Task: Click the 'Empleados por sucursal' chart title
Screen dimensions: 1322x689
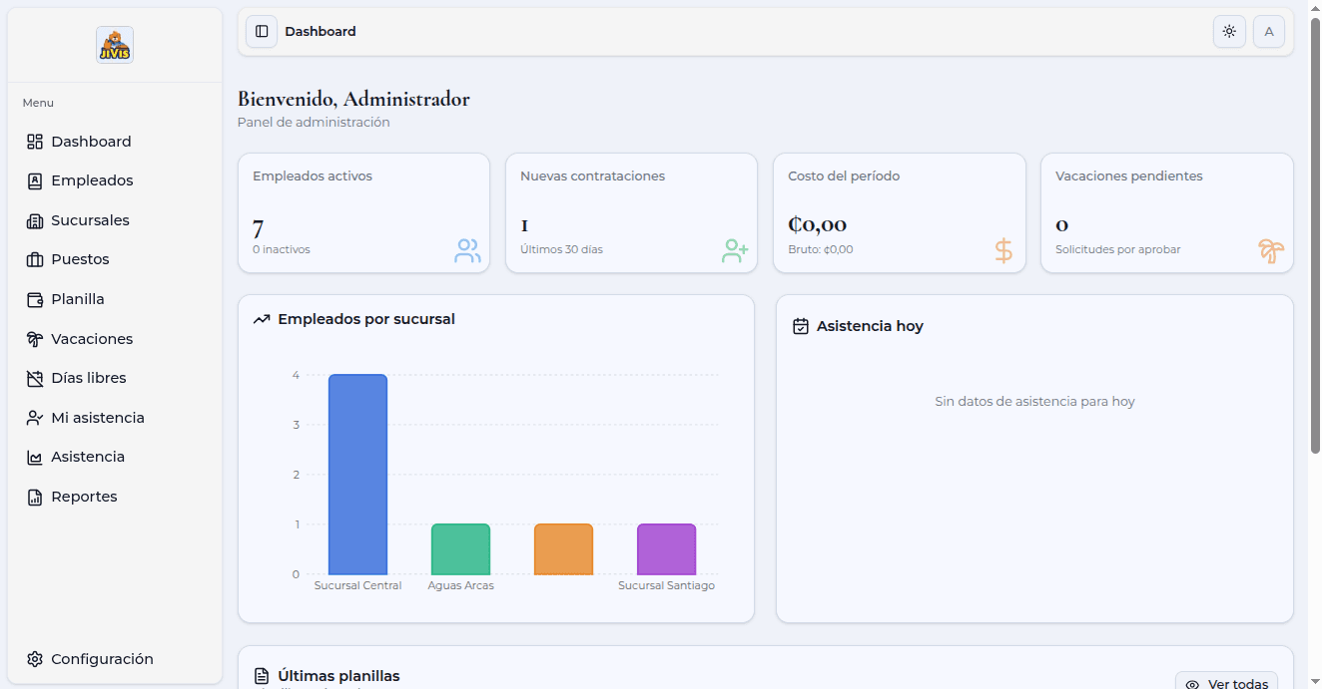Action: click(x=366, y=320)
